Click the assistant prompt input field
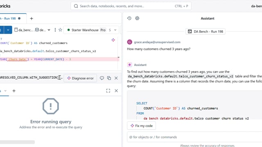Screen dimensions: 262x147 pos(194,137)
